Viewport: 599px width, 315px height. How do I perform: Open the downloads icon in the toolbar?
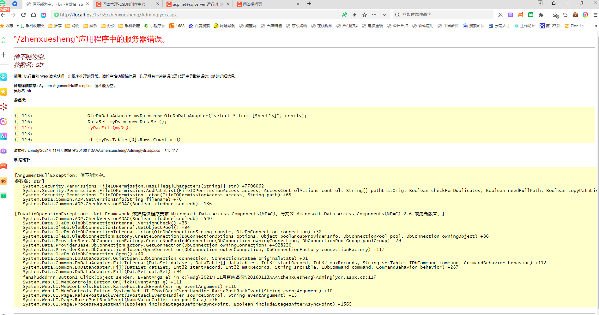(556, 15)
